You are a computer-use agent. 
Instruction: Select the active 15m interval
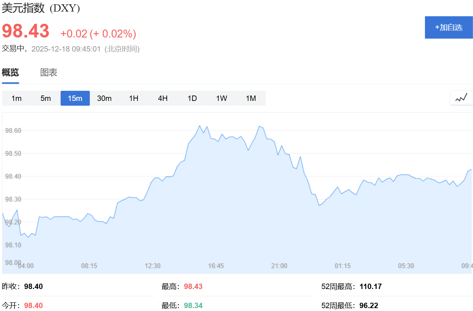click(x=75, y=98)
